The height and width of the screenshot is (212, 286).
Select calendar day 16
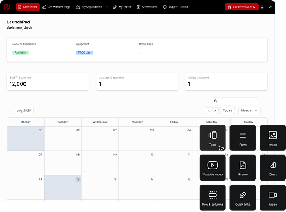(100, 187)
